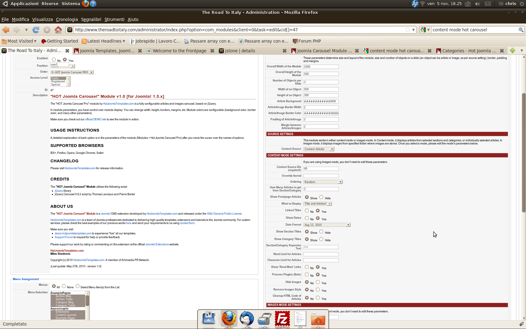Open the Content Source dropdown
The image size is (526, 329).
[x=319, y=149]
